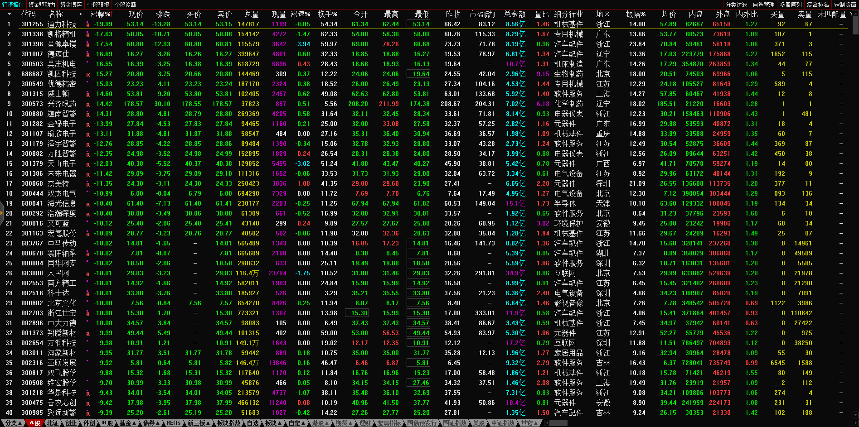Sort by the 涨幅% column header
Screen dimensions: 859x427
click(100, 14)
